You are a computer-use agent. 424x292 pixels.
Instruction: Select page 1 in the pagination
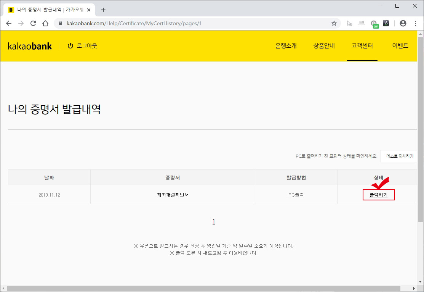[214, 221]
